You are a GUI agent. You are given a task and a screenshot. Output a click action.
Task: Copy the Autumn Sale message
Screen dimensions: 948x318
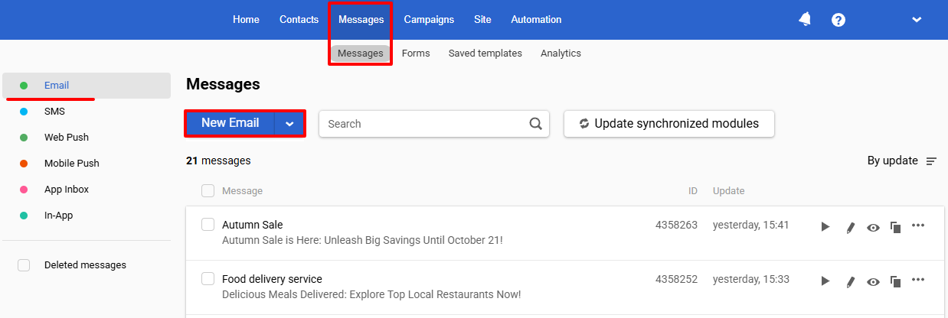click(x=895, y=227)
